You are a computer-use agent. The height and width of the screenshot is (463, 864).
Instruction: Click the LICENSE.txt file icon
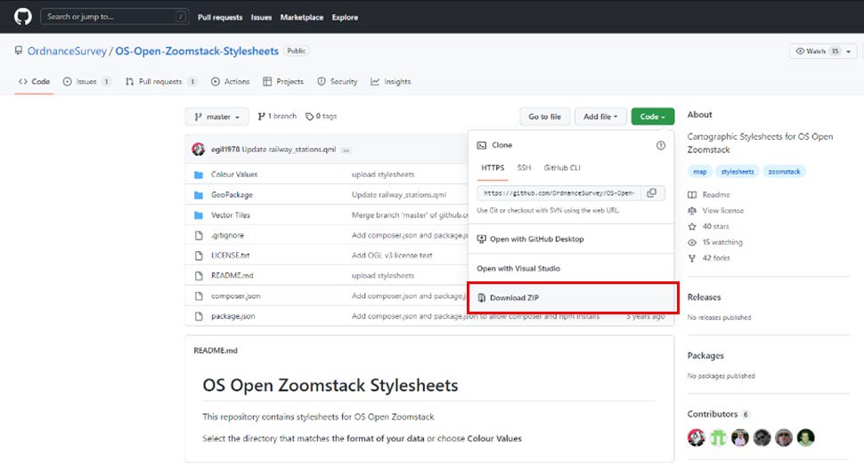(199, 256)
